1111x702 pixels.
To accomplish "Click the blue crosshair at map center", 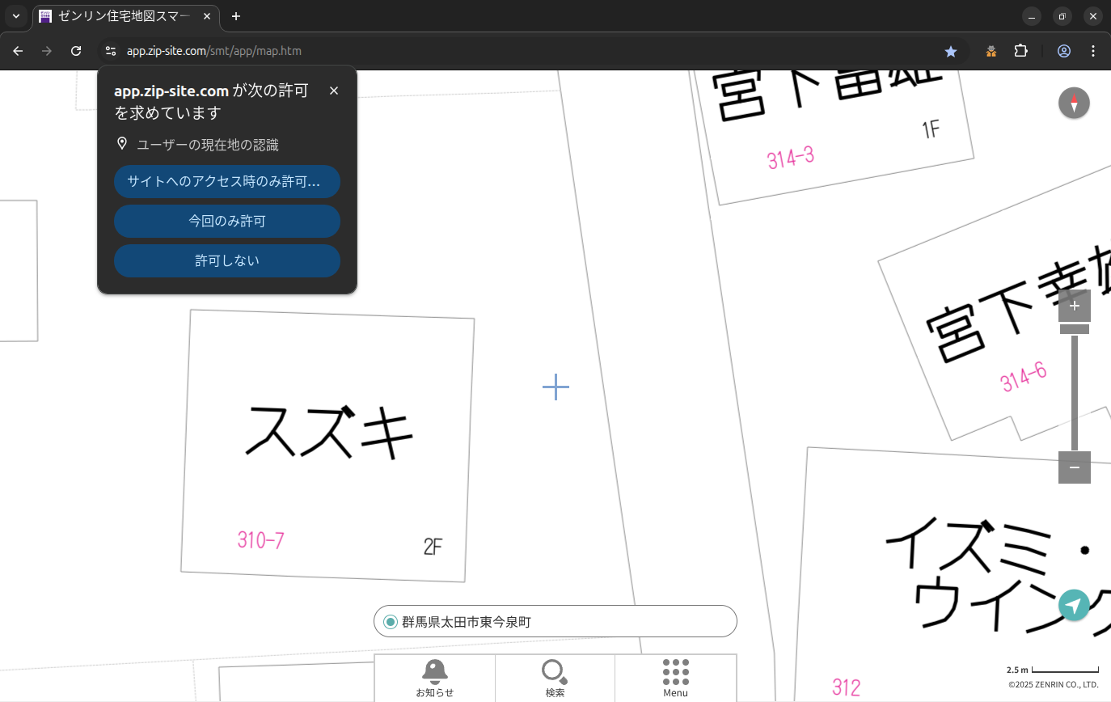I will (x=555, y=387).
